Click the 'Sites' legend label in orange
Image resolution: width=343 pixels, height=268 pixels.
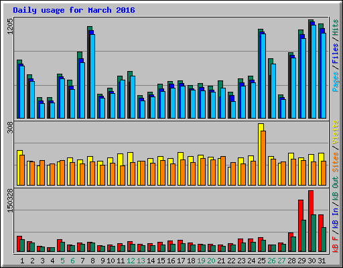(x=336, y=162)
